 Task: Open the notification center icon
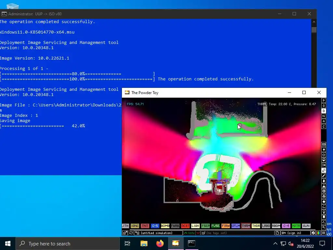point(322,243)
